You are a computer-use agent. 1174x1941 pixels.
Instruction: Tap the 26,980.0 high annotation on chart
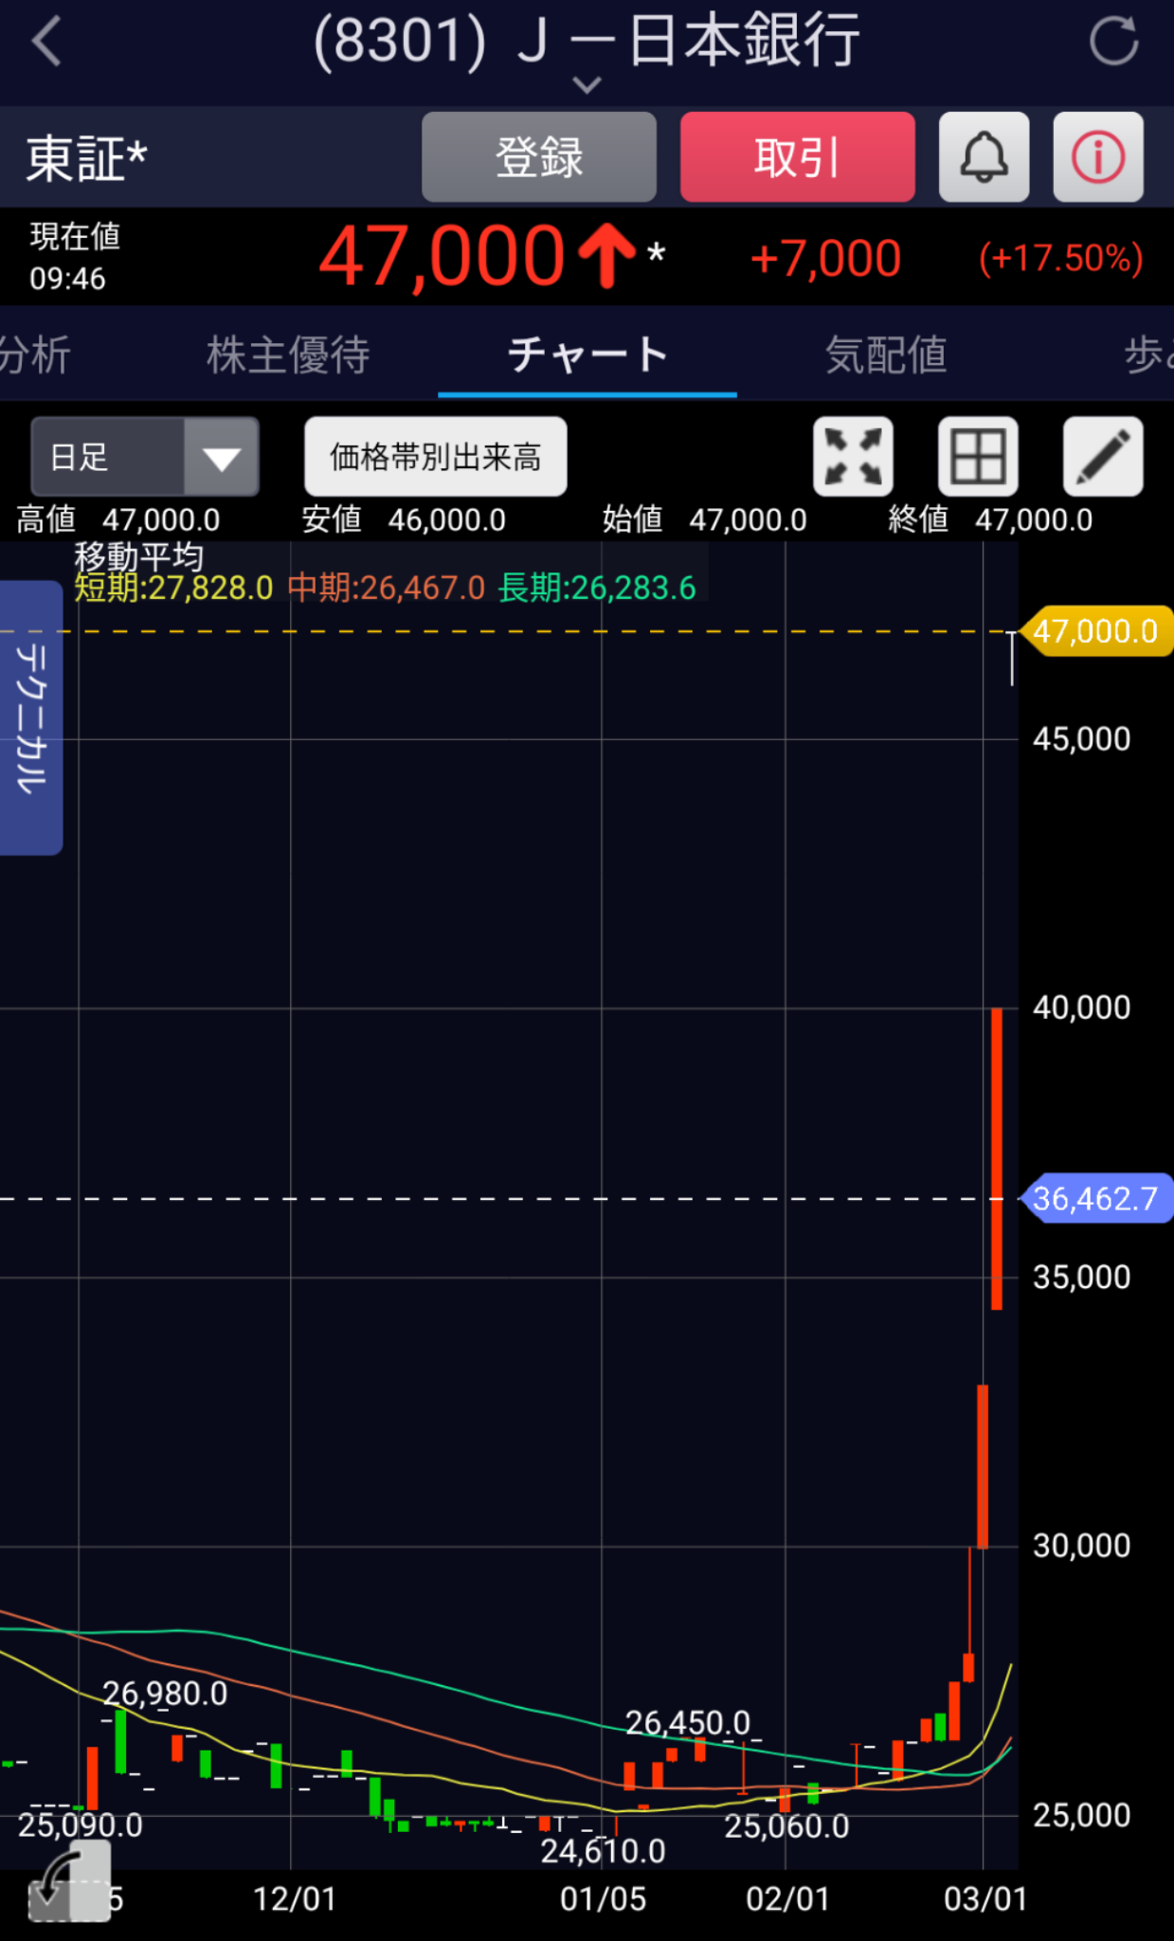165,1694
